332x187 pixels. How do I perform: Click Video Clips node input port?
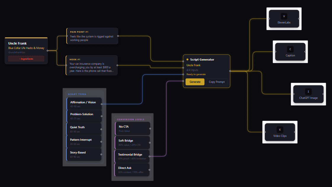(265, 132)
